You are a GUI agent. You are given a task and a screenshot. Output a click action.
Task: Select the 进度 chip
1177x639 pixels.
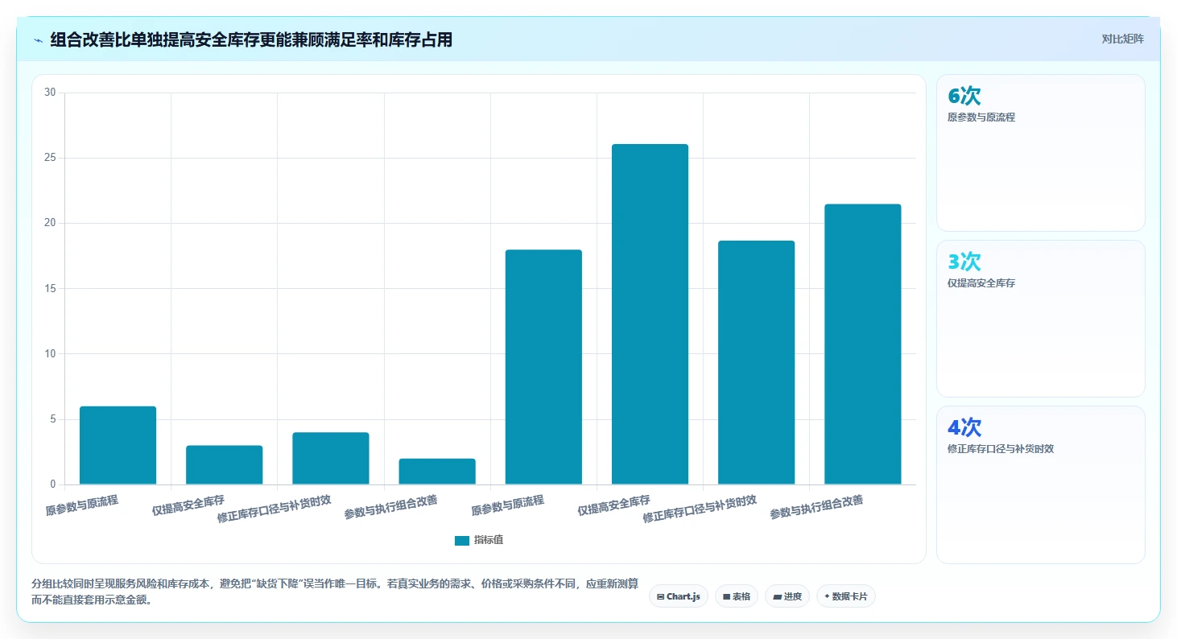tap(787, 596)
